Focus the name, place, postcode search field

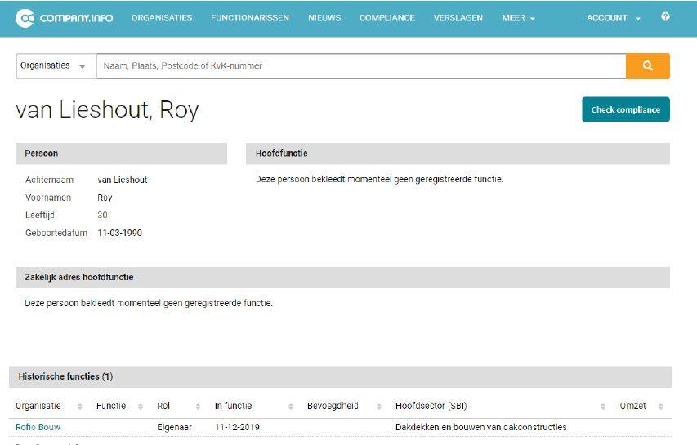360,66
